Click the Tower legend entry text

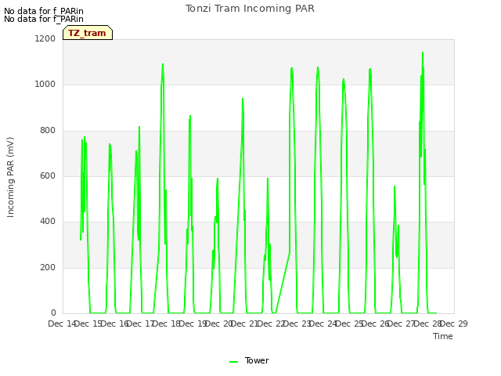coord(257,360)
